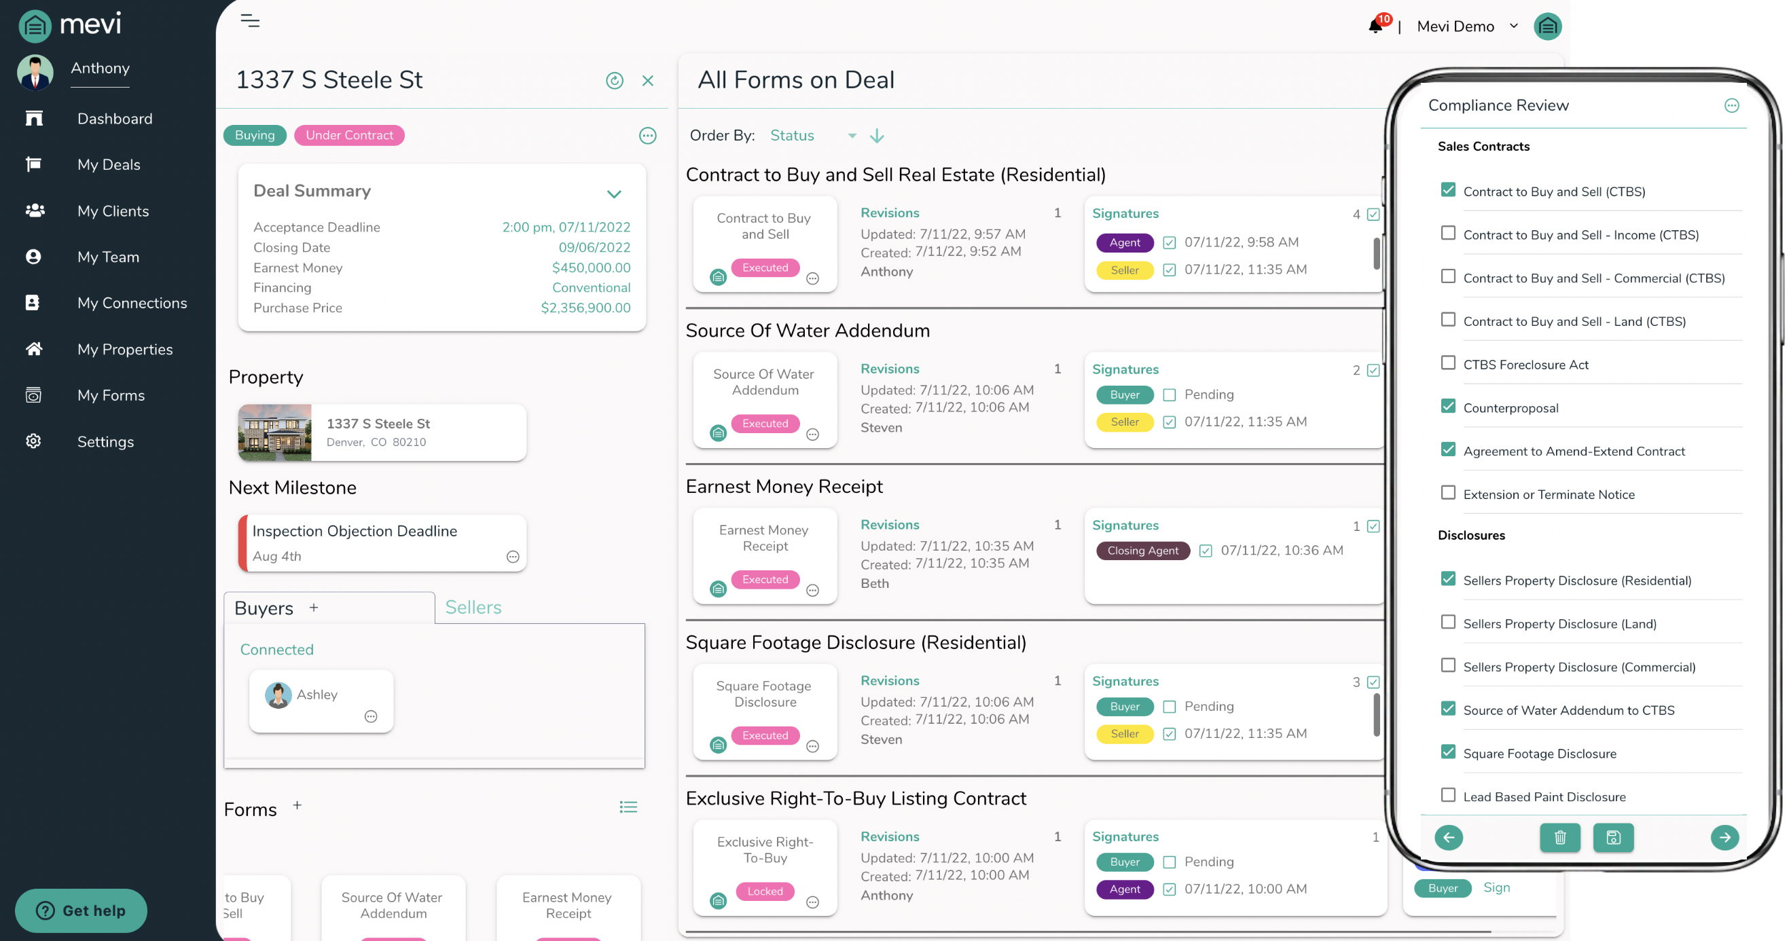Screen dimensions: 1791x941
Task: Click the Get help button
Action: click(82, 910)
